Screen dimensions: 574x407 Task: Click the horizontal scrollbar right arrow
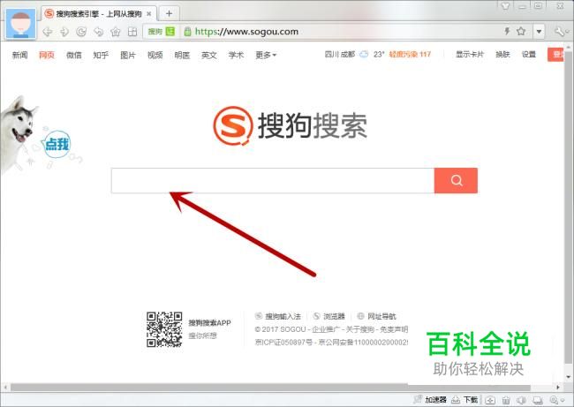click(558, 388)
